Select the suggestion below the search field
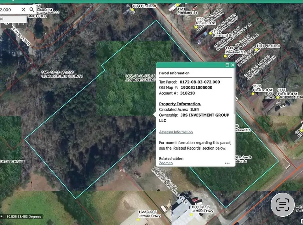The height and width of the screenshot is (225, 303). [x=13, y=19]
